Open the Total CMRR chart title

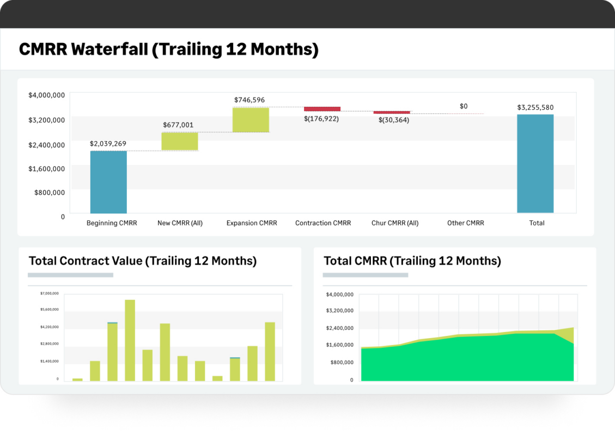[x=412, y=261]
